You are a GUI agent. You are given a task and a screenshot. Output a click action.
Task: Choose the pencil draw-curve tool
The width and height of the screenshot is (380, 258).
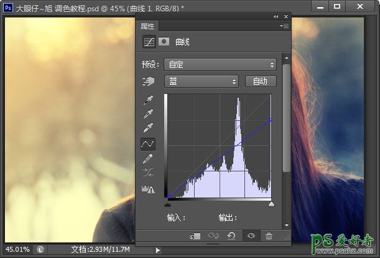148,159
